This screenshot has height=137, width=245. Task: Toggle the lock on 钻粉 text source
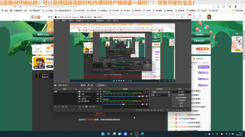point(101,94)
